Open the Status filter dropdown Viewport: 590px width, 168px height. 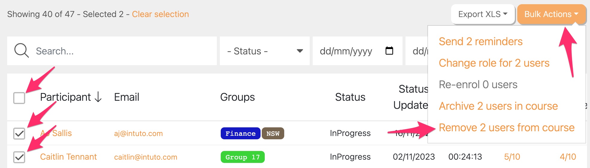[x=265, y=51]
